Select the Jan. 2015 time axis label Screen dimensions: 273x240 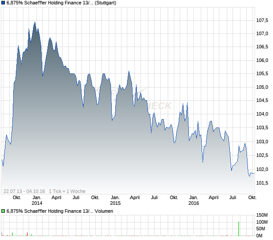(115, 200)
